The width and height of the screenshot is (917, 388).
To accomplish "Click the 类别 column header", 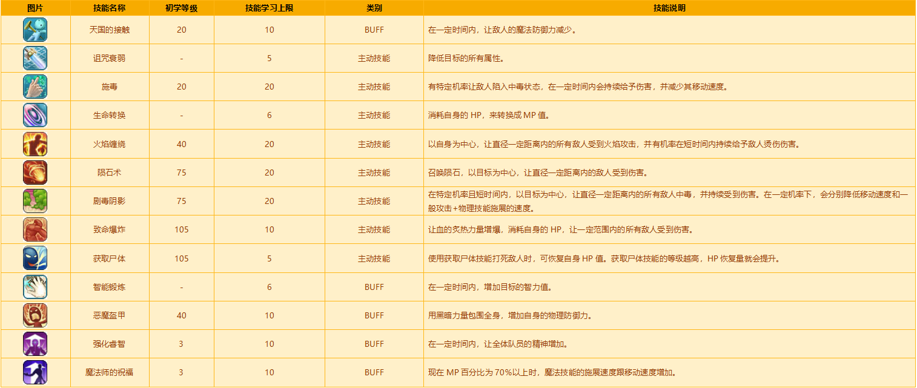I will tap(374, 8).
